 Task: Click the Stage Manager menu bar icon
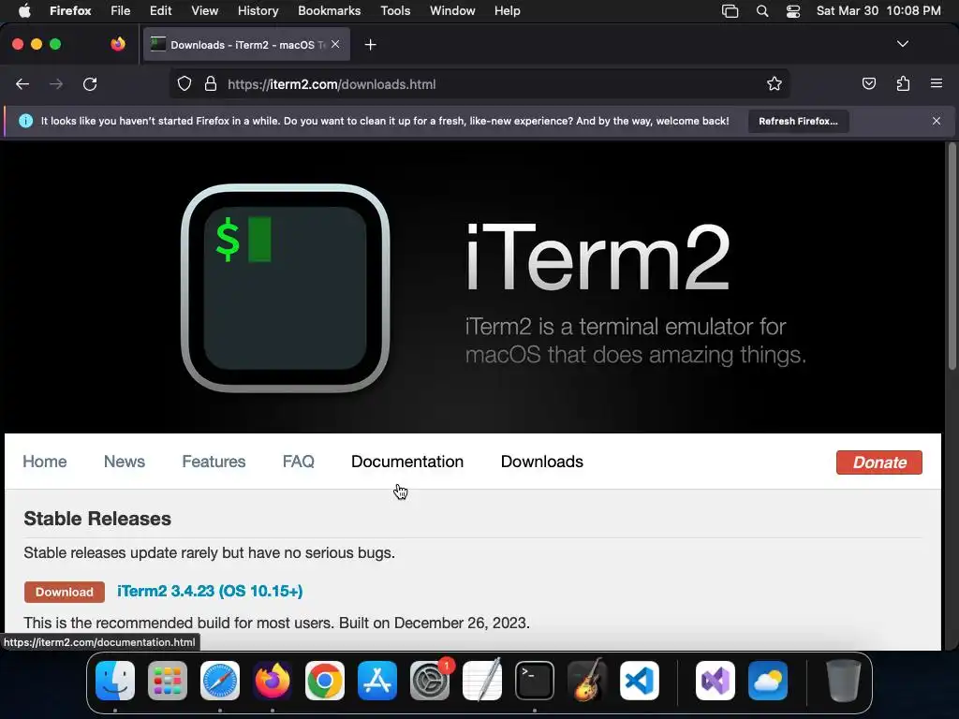pos(730,11)
